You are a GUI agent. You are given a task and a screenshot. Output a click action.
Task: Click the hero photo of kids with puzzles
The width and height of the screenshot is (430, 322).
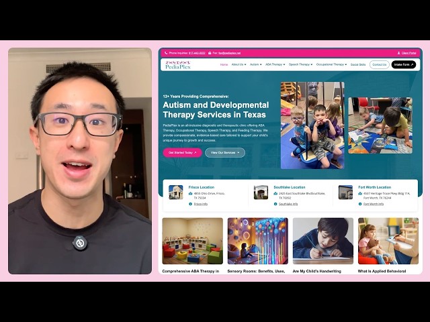(x=380, y=125)
